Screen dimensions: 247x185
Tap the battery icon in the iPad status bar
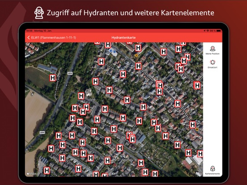click(x=218, y=31)
